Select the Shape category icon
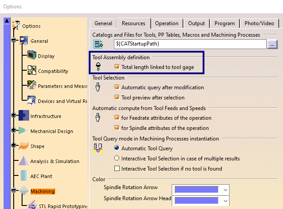The image size is (283, 209). (23, 146)
